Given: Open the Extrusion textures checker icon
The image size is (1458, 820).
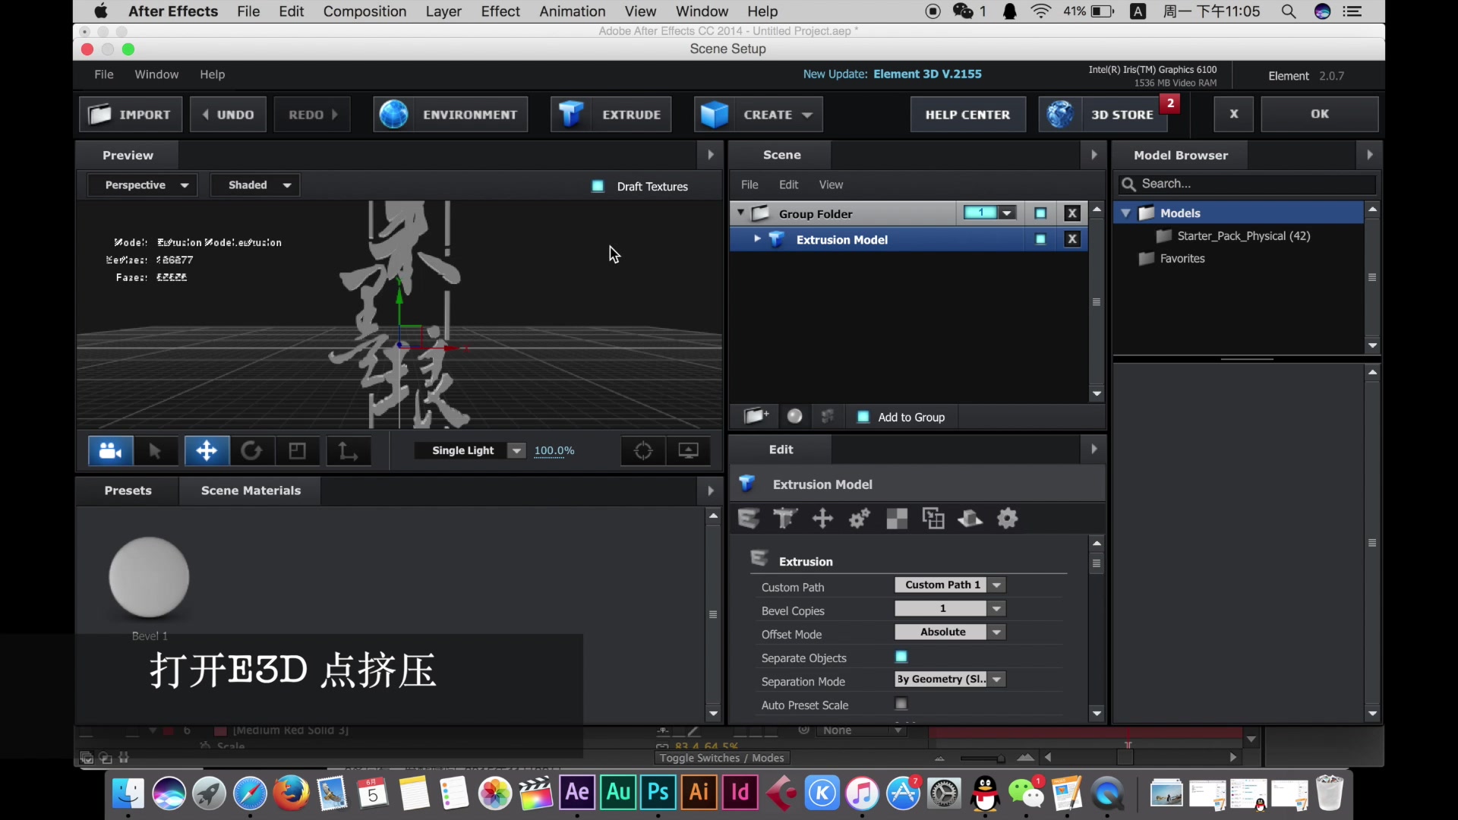Looking at the screenshot, I should click(897, 519).
